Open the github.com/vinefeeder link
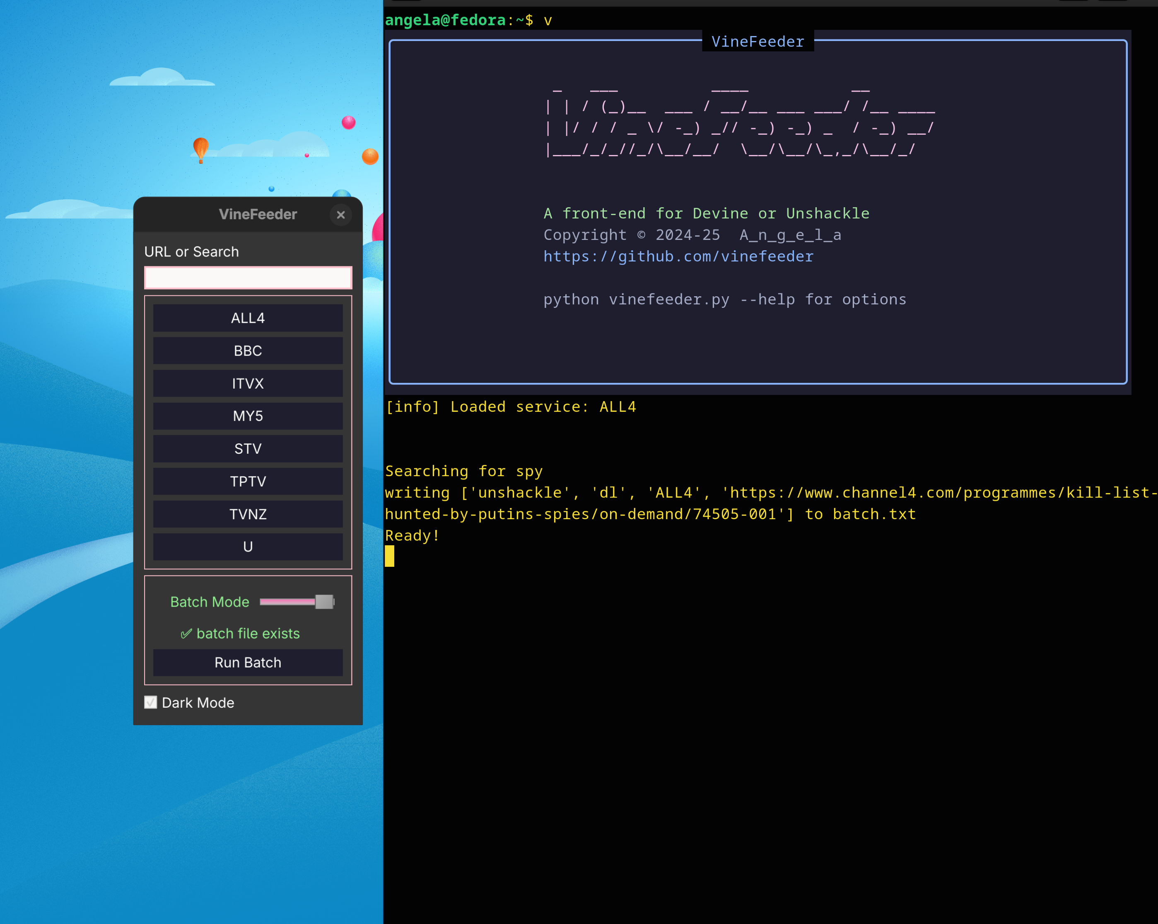This screenshot has width=1158, height=924. pos(678,257)
